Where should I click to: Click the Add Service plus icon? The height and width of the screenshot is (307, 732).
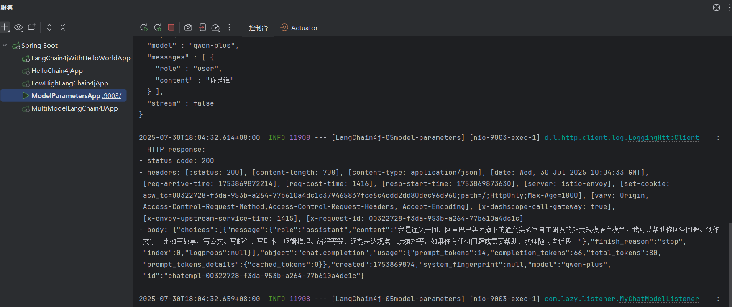(5, 27)
